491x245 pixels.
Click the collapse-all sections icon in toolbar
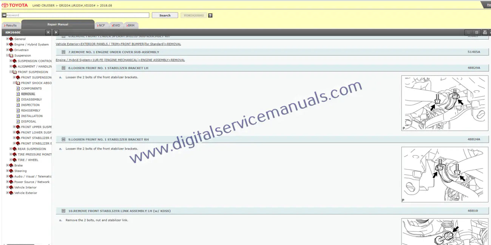[477, 32]
